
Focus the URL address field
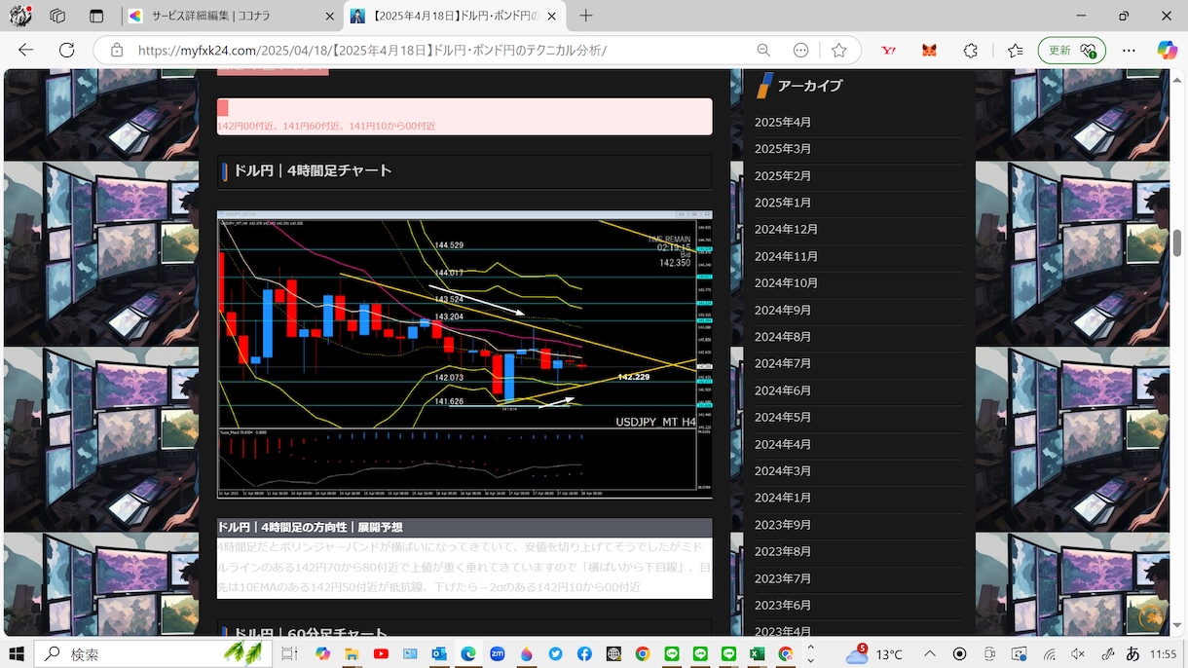pos(438,50)
